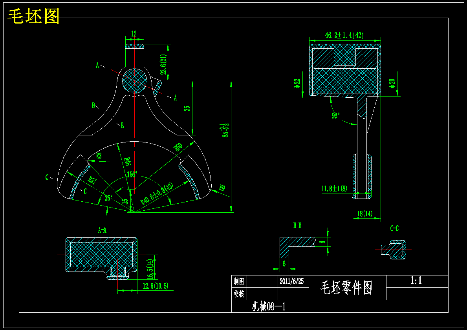Click the φ22 diameter dimension
Screen dimensions: 467x330
coord(297,84)
